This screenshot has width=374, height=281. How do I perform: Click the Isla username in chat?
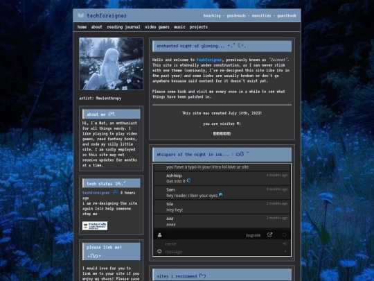click(x=170, y=204)
